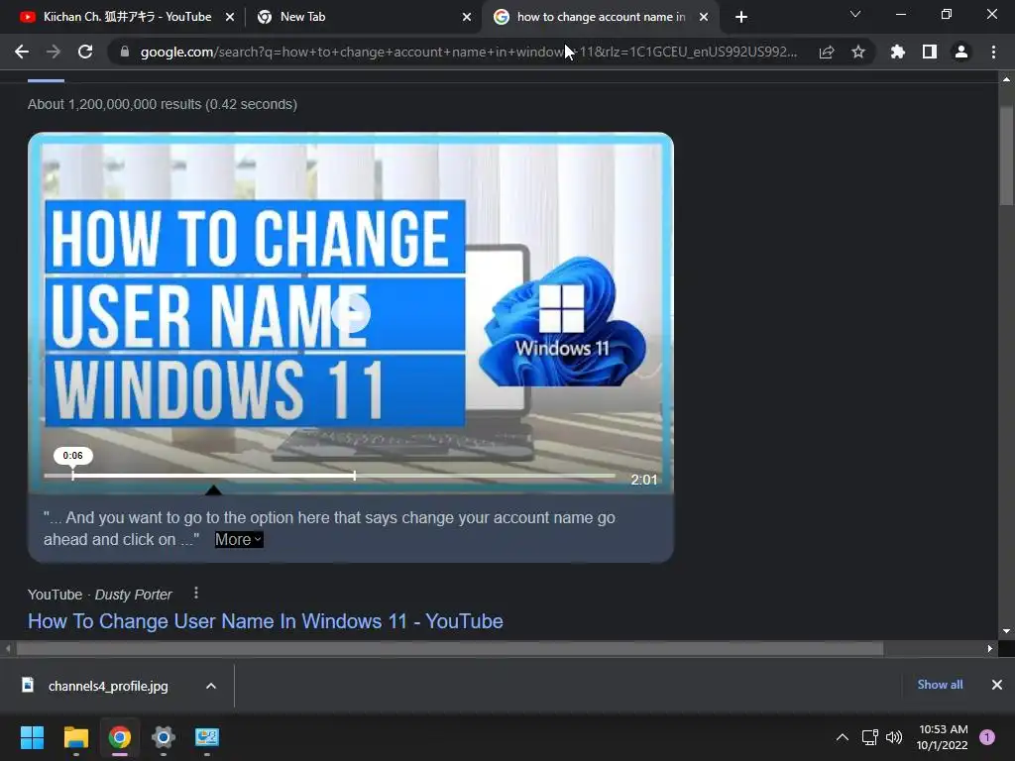Open File Explorer from taskbar
This screenshot has width=1015, height=761.
pyautogui.click(x=75, y=737)
